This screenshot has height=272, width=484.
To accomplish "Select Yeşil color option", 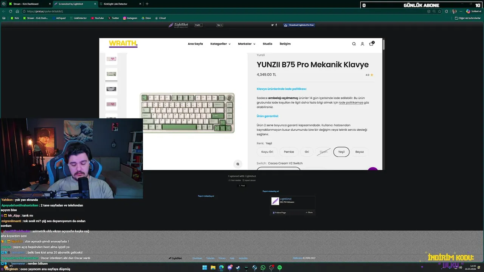I will [341, 152].
